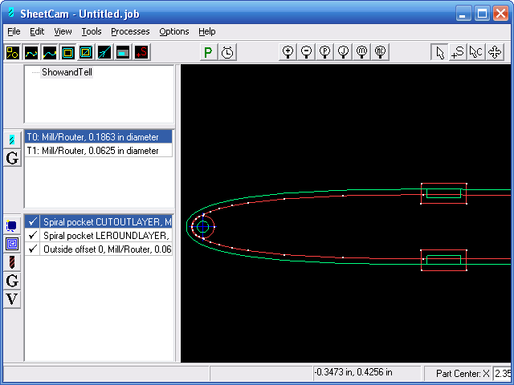Toggle the yellow shapes display icon

pyautogui.click(x=13, y=52)
